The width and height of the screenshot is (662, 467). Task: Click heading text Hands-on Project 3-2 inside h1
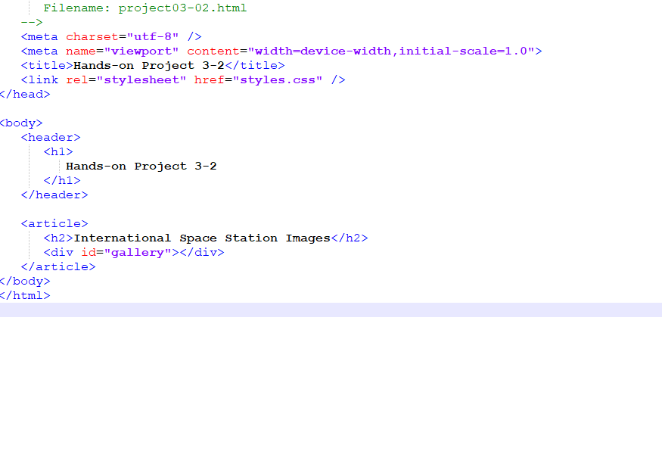tap(141, 166)
